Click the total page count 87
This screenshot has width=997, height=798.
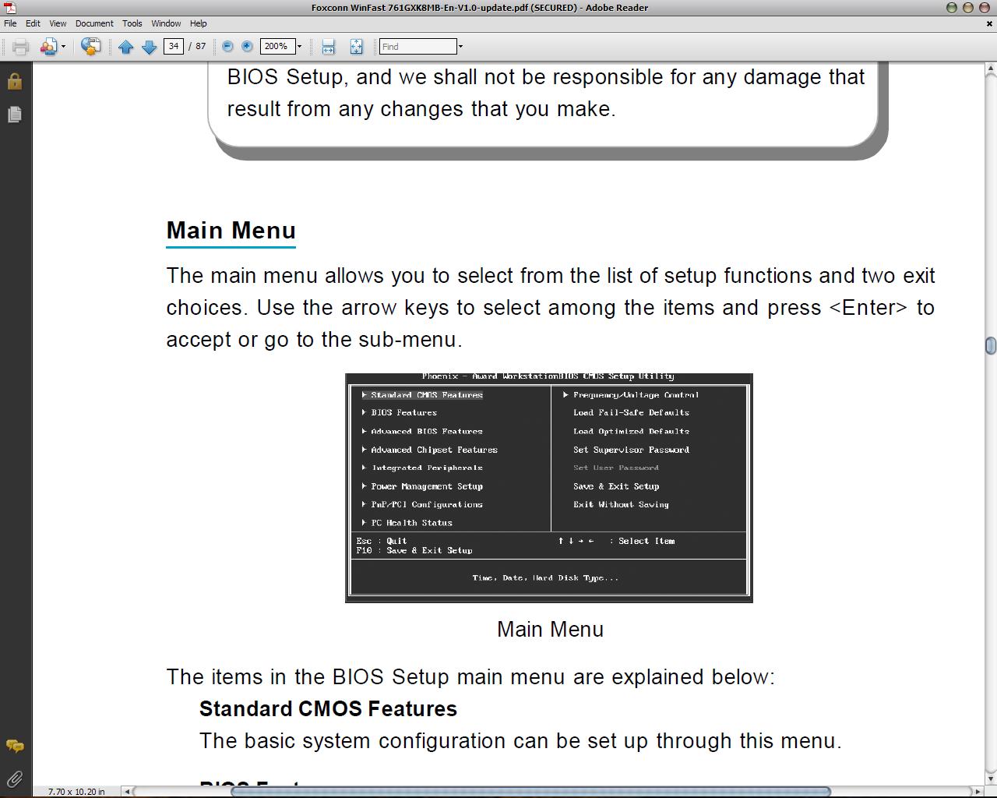coord(200,47)
